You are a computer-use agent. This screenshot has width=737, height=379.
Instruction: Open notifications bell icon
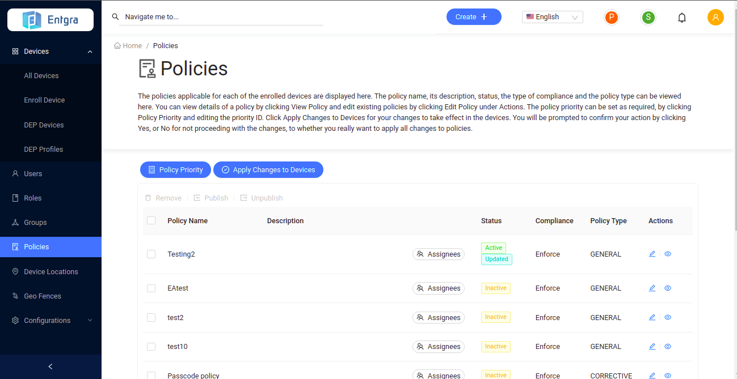(682, 18)
